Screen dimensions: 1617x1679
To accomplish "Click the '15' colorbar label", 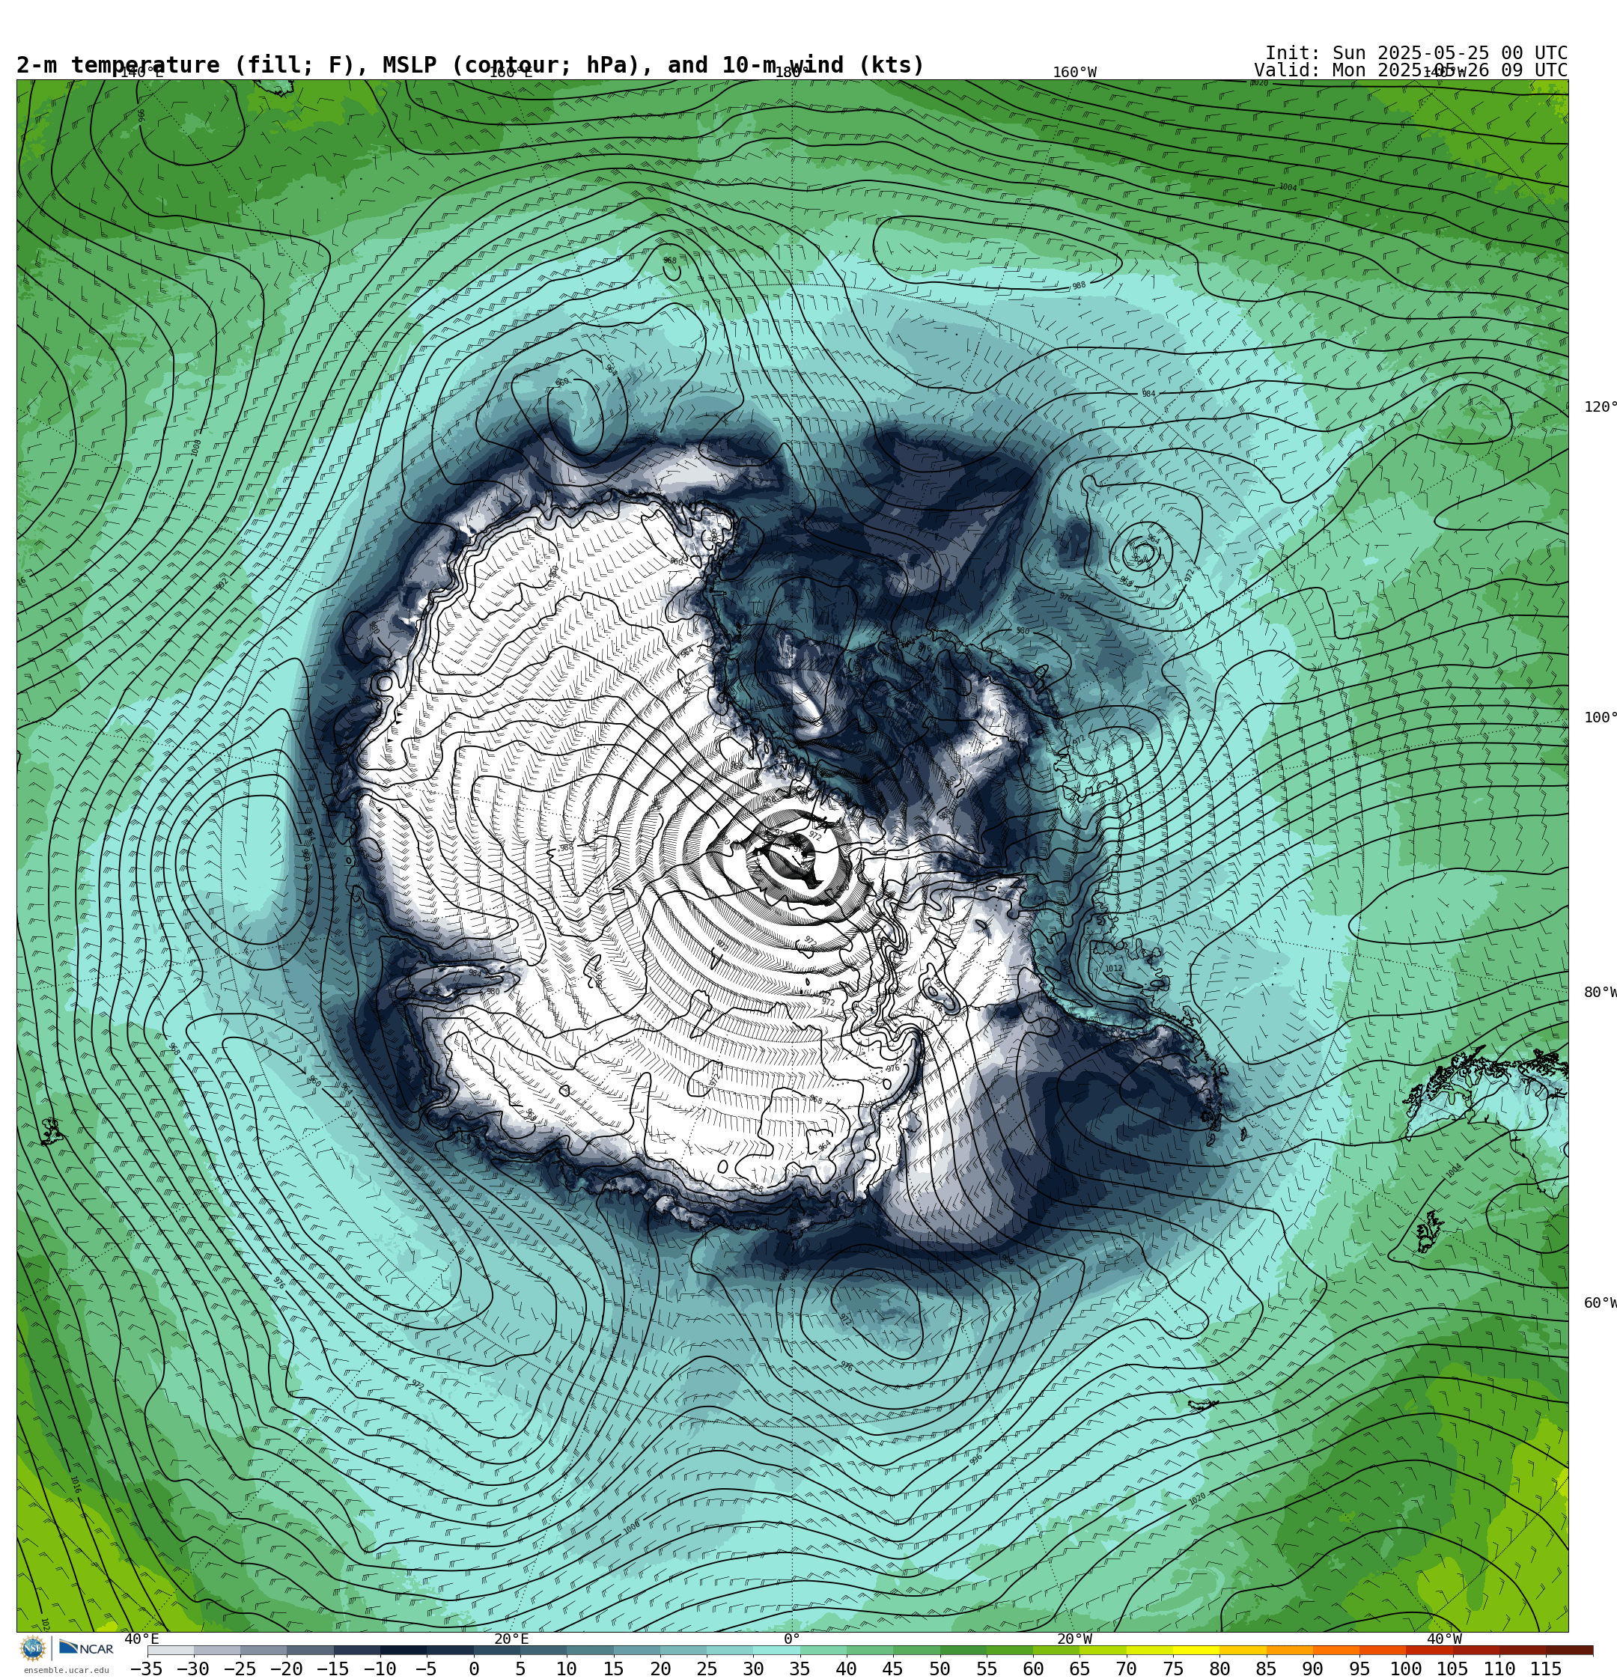I will [x=614, y=1669].
